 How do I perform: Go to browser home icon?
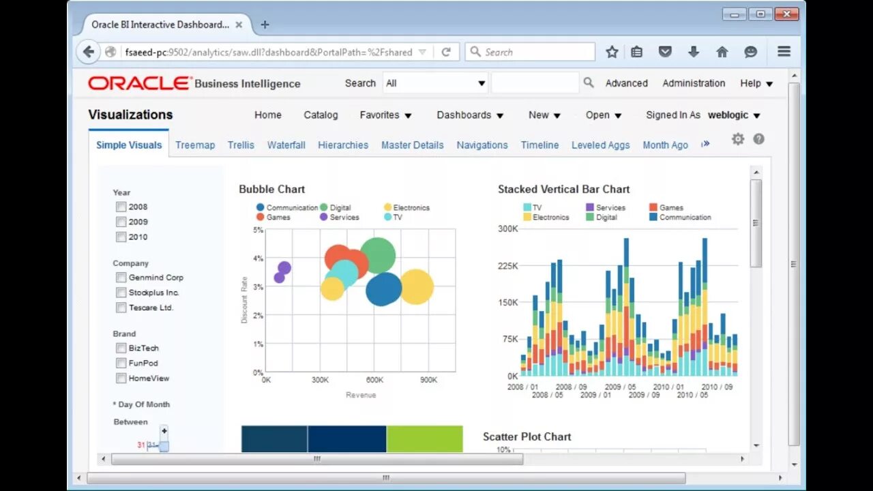coord(722,52)
